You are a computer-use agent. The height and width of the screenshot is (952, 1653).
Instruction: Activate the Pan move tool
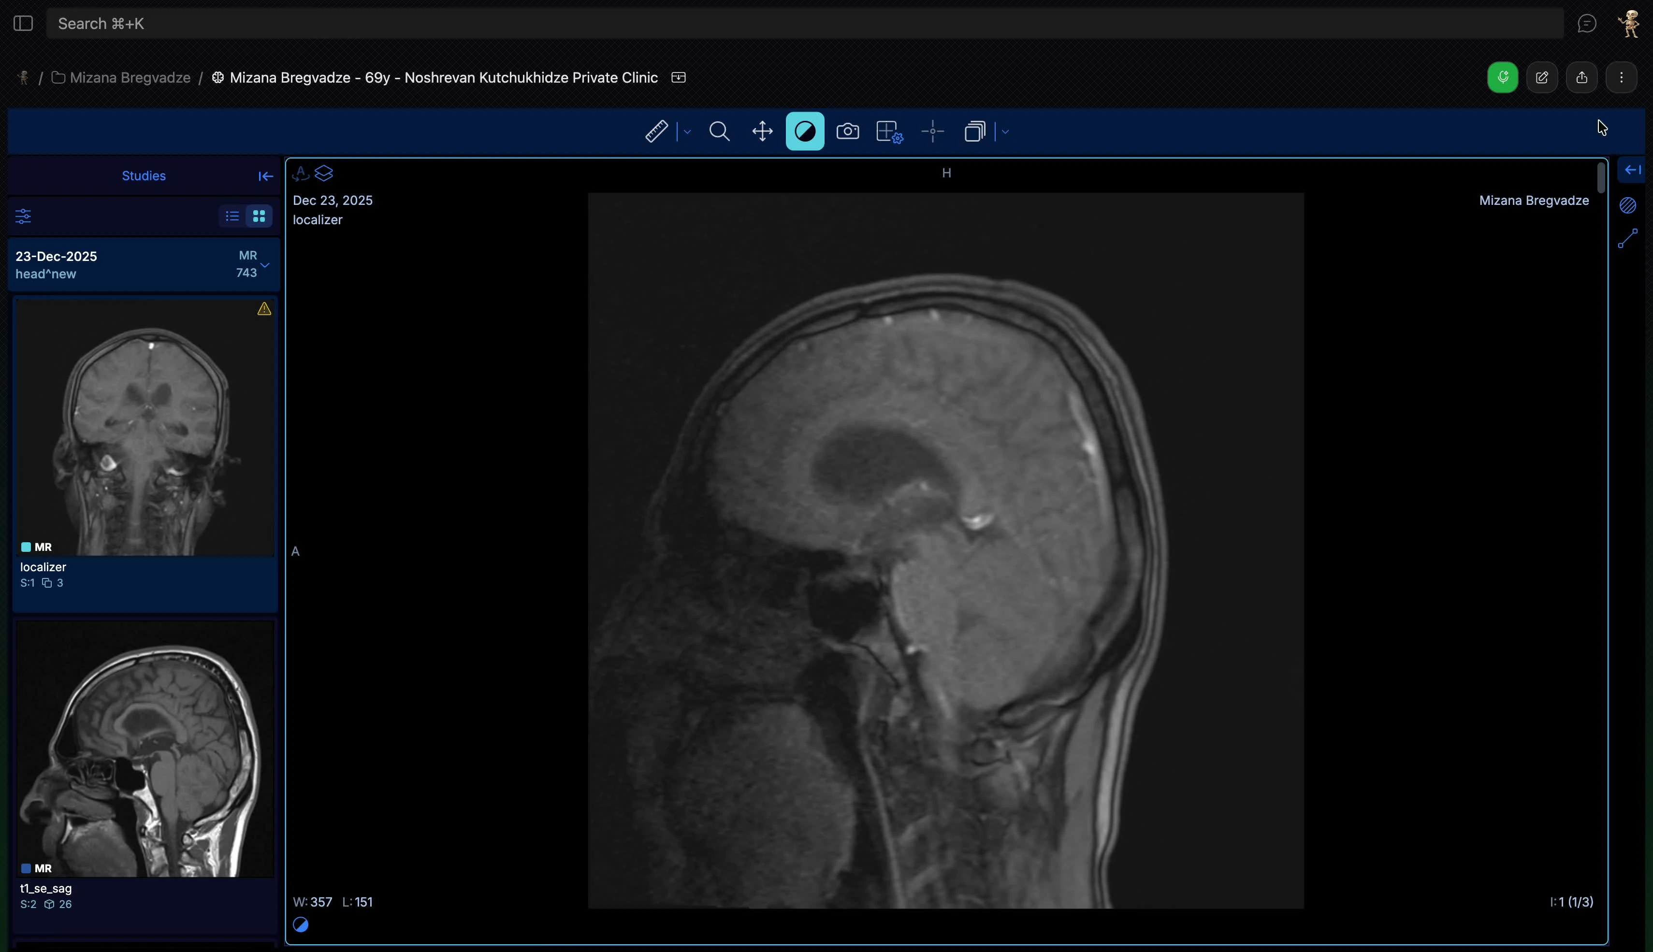pyautogui.click(x=762, y=131)
